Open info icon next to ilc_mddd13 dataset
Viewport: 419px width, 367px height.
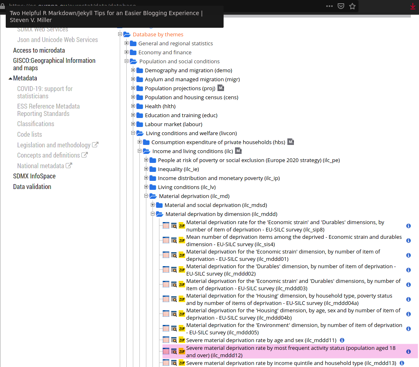coord(402,363)
